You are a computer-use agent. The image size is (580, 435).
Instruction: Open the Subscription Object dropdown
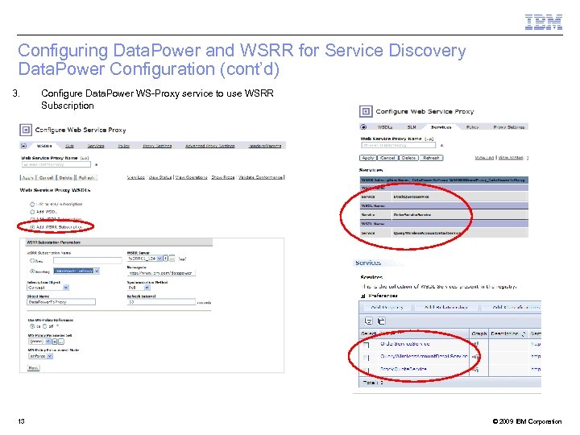point(48,288)
